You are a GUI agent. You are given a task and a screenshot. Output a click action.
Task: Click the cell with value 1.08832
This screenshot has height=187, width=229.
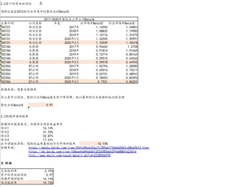click(x=102, y=31)
